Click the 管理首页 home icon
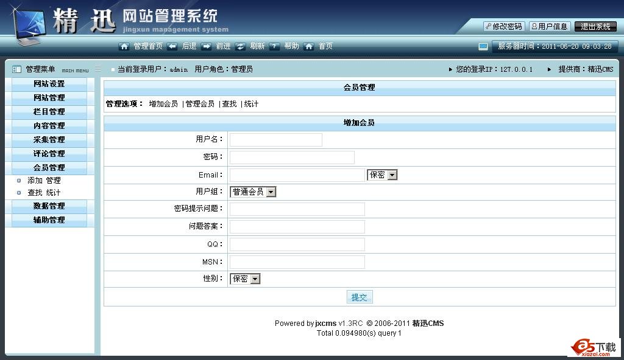 click(124, 46)
